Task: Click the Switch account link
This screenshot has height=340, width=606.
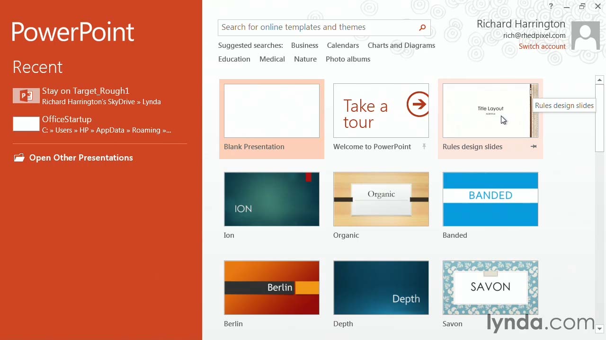Action: coord(542,46)
